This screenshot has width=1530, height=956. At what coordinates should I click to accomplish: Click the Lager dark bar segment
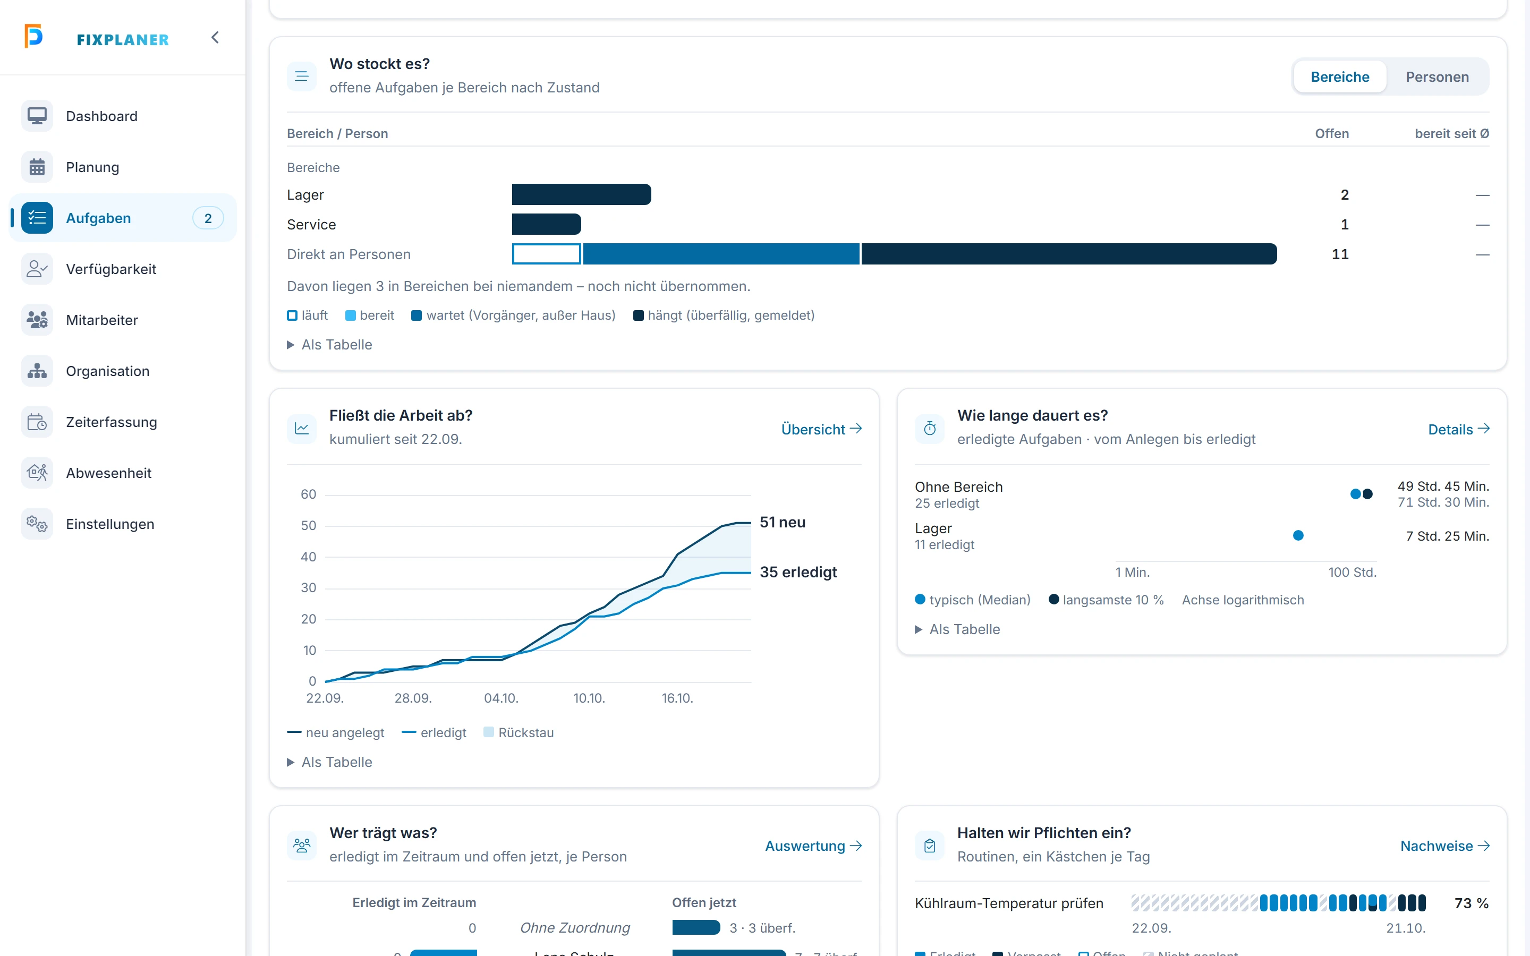coord(581,194)
